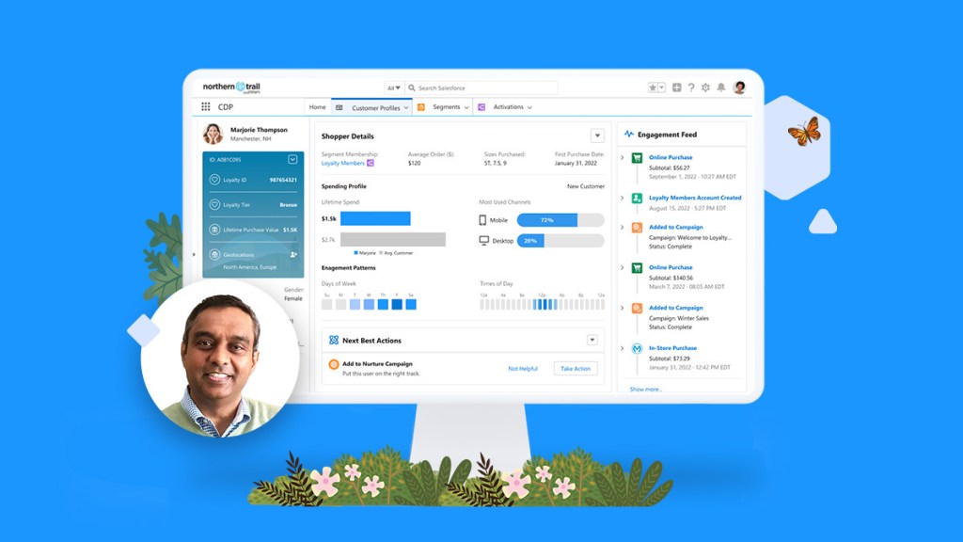Viewport: 963px width, 542px height.
Task: Click the Take Action button
Action: (x=576, y=368)
